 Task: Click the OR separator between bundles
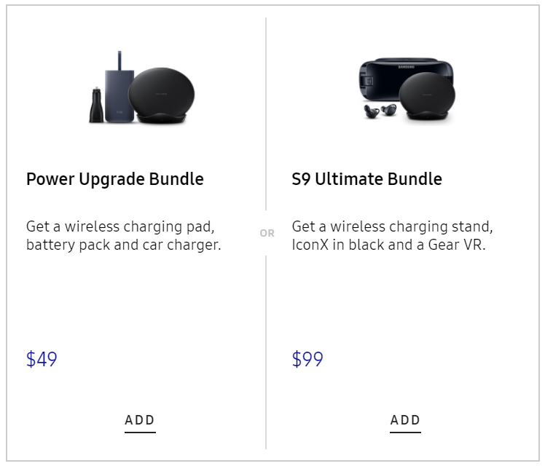[x=267, y=234]
